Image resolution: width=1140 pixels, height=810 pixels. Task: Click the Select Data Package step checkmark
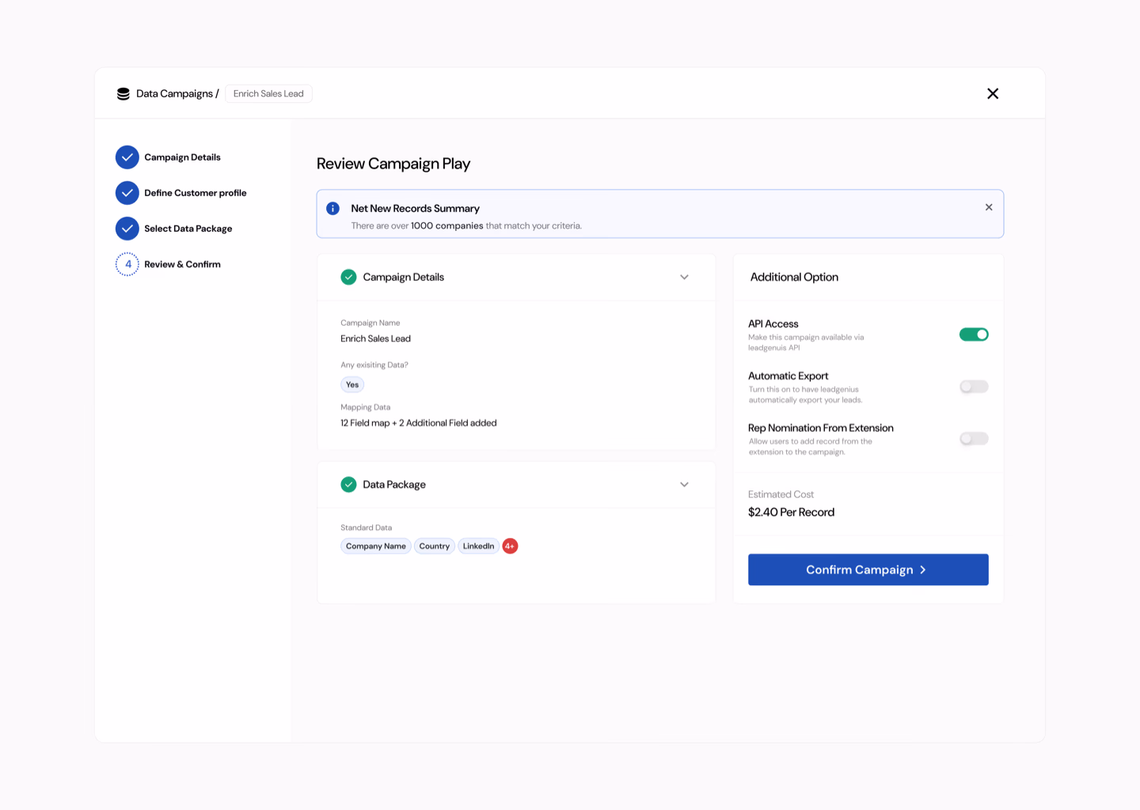tap(127, 229)
